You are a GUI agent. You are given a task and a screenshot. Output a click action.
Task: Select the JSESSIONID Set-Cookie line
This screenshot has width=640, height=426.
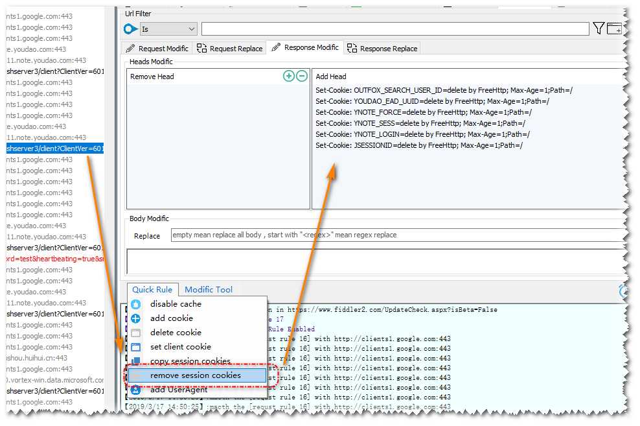click(x=418, y=145)
